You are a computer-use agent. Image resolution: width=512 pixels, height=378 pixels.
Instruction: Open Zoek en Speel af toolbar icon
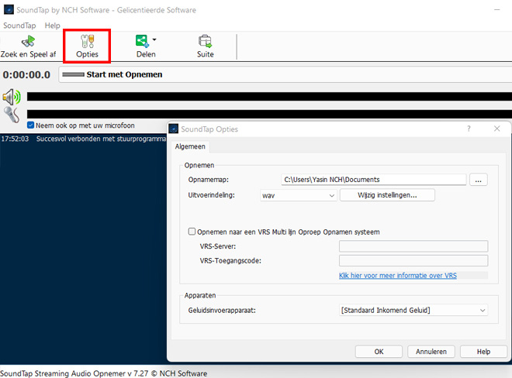(x=28, y=42)
